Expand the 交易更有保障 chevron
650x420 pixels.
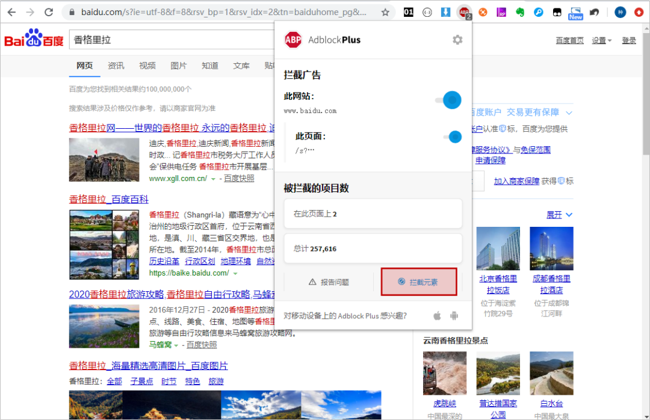[x=569, y=113]
